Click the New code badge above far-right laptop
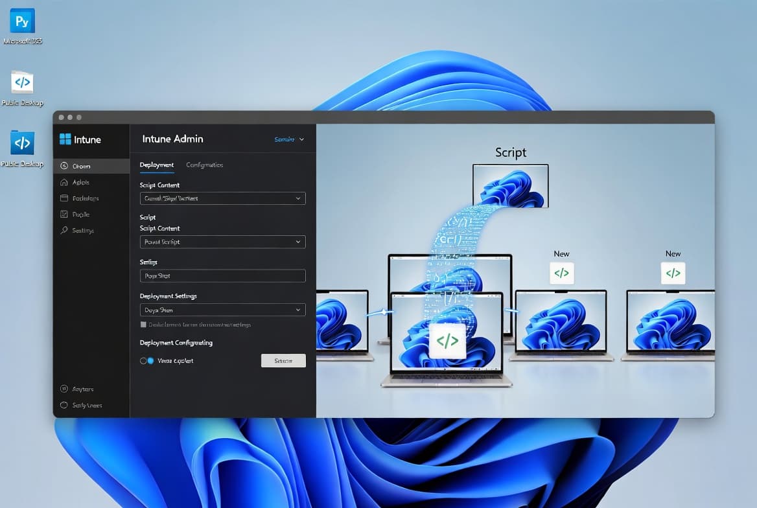The width and height of the screenshot is (757, 508). 673,273
